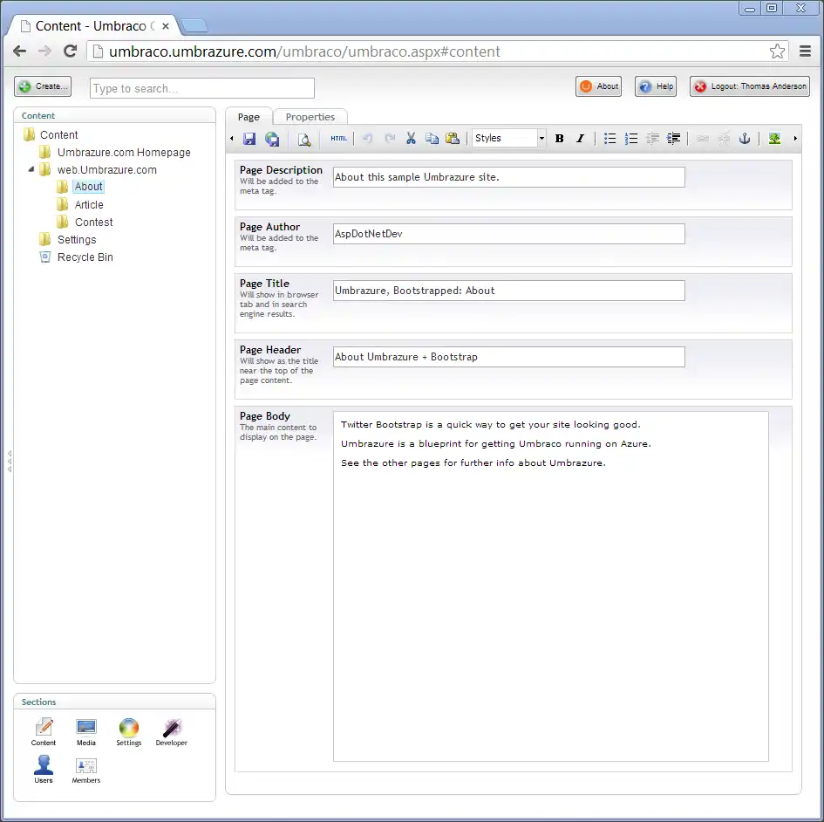
Task: Click the browser Back arrow
Action: coord(20,51)
